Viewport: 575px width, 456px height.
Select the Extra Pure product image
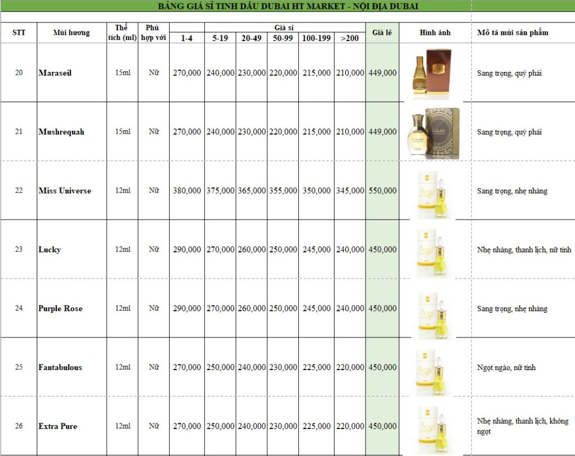(x=435, y=426)
